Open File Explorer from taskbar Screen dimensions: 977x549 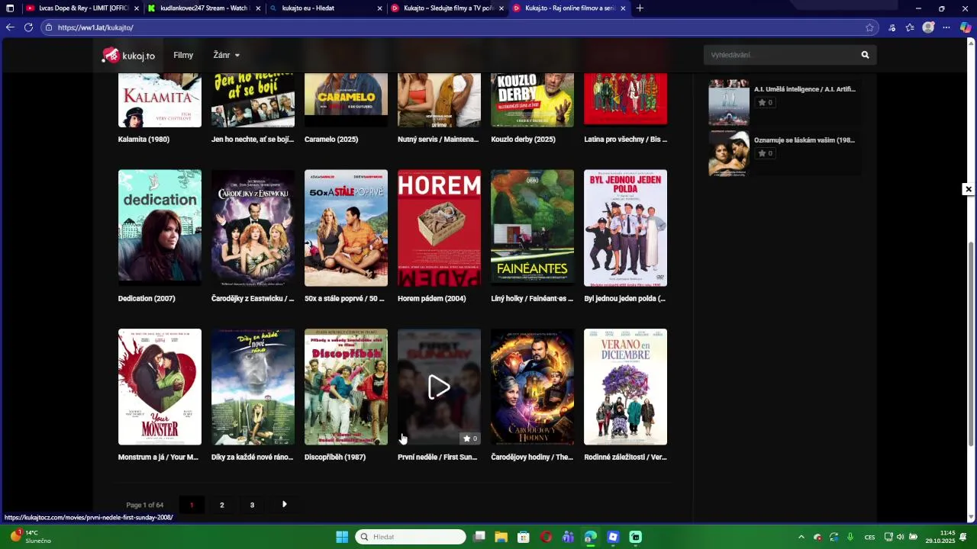click(501, 537)
